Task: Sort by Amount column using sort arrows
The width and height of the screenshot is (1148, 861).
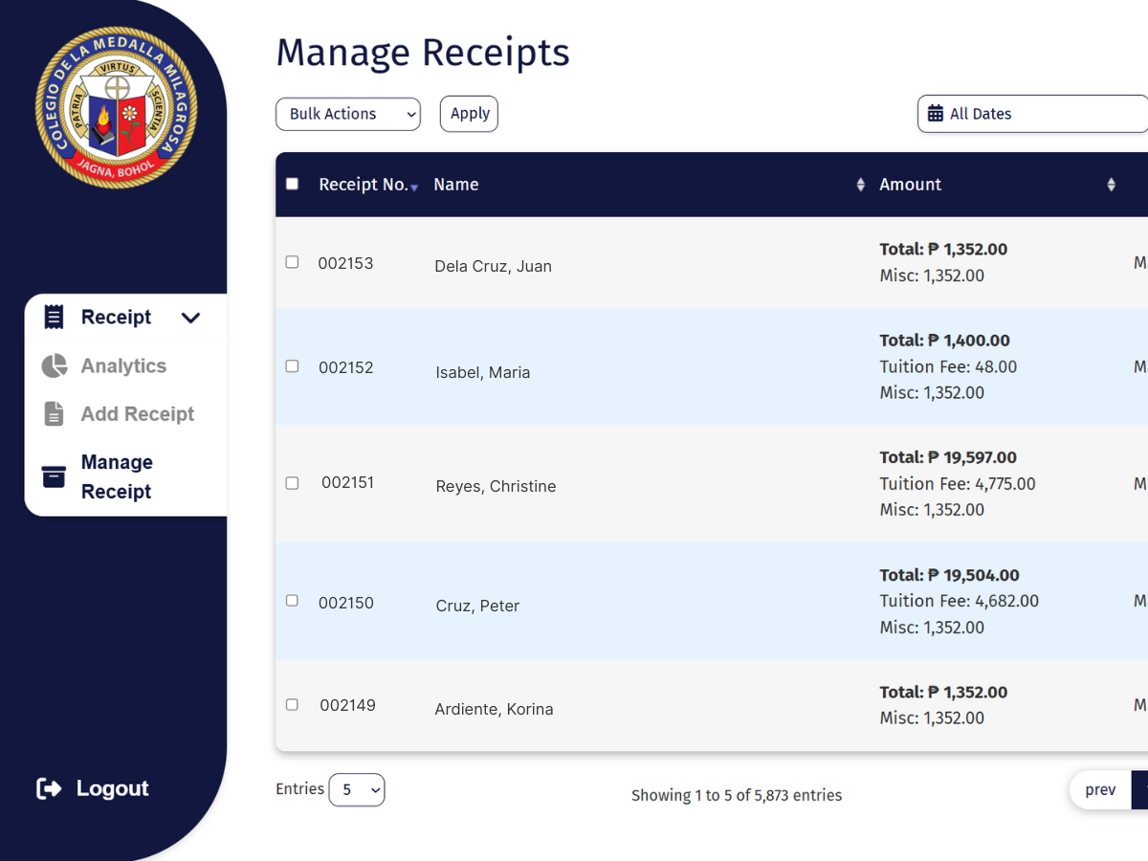Action: tap(1111, 185)
